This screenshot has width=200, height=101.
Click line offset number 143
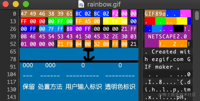12,97
